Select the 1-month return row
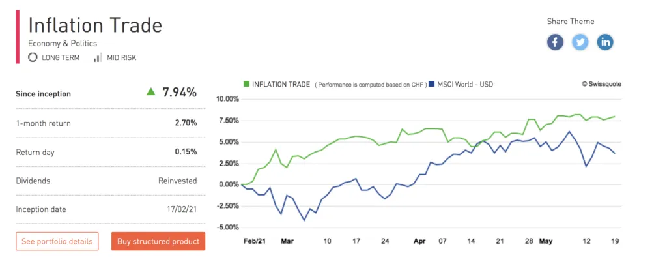 [x=106, y=123]
